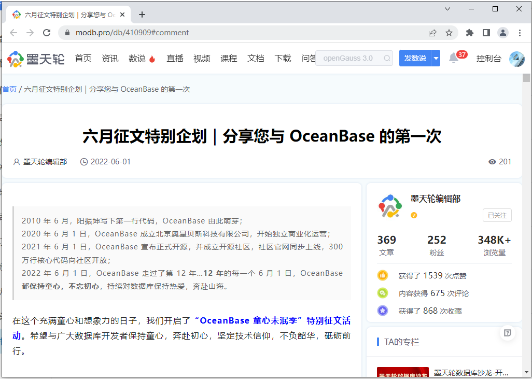
Task: Click the browser back arrow
Action: tap(13, 33)
